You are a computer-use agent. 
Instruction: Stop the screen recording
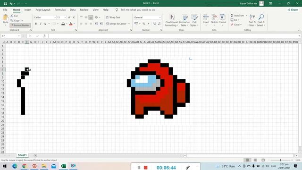coord(146,168)
